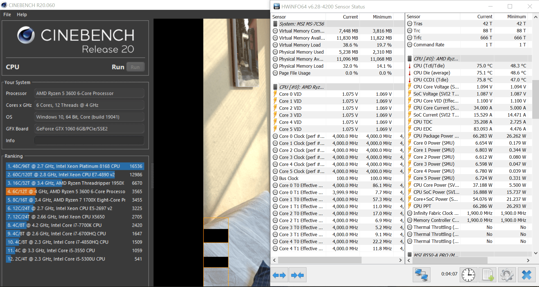The width and height of the screenshot is (539, 287).
Task: Click the greyed Run button for CPU
Action: pyautogui.click(x=135, y=67)
